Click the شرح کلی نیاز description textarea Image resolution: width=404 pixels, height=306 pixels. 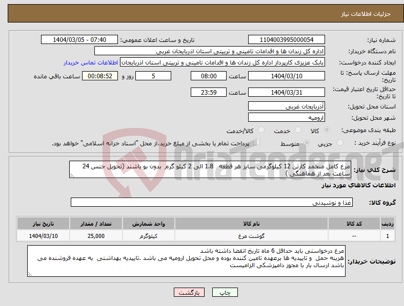point(210,170)
